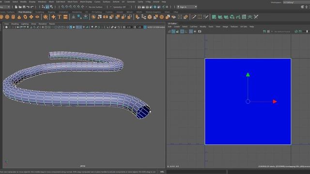Click the Save Scene disk icon

(x=24, y=7)
